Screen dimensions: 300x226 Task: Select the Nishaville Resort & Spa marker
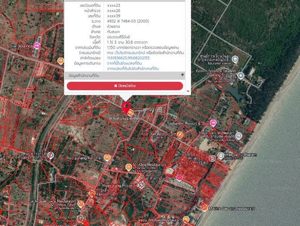(213, 123)
